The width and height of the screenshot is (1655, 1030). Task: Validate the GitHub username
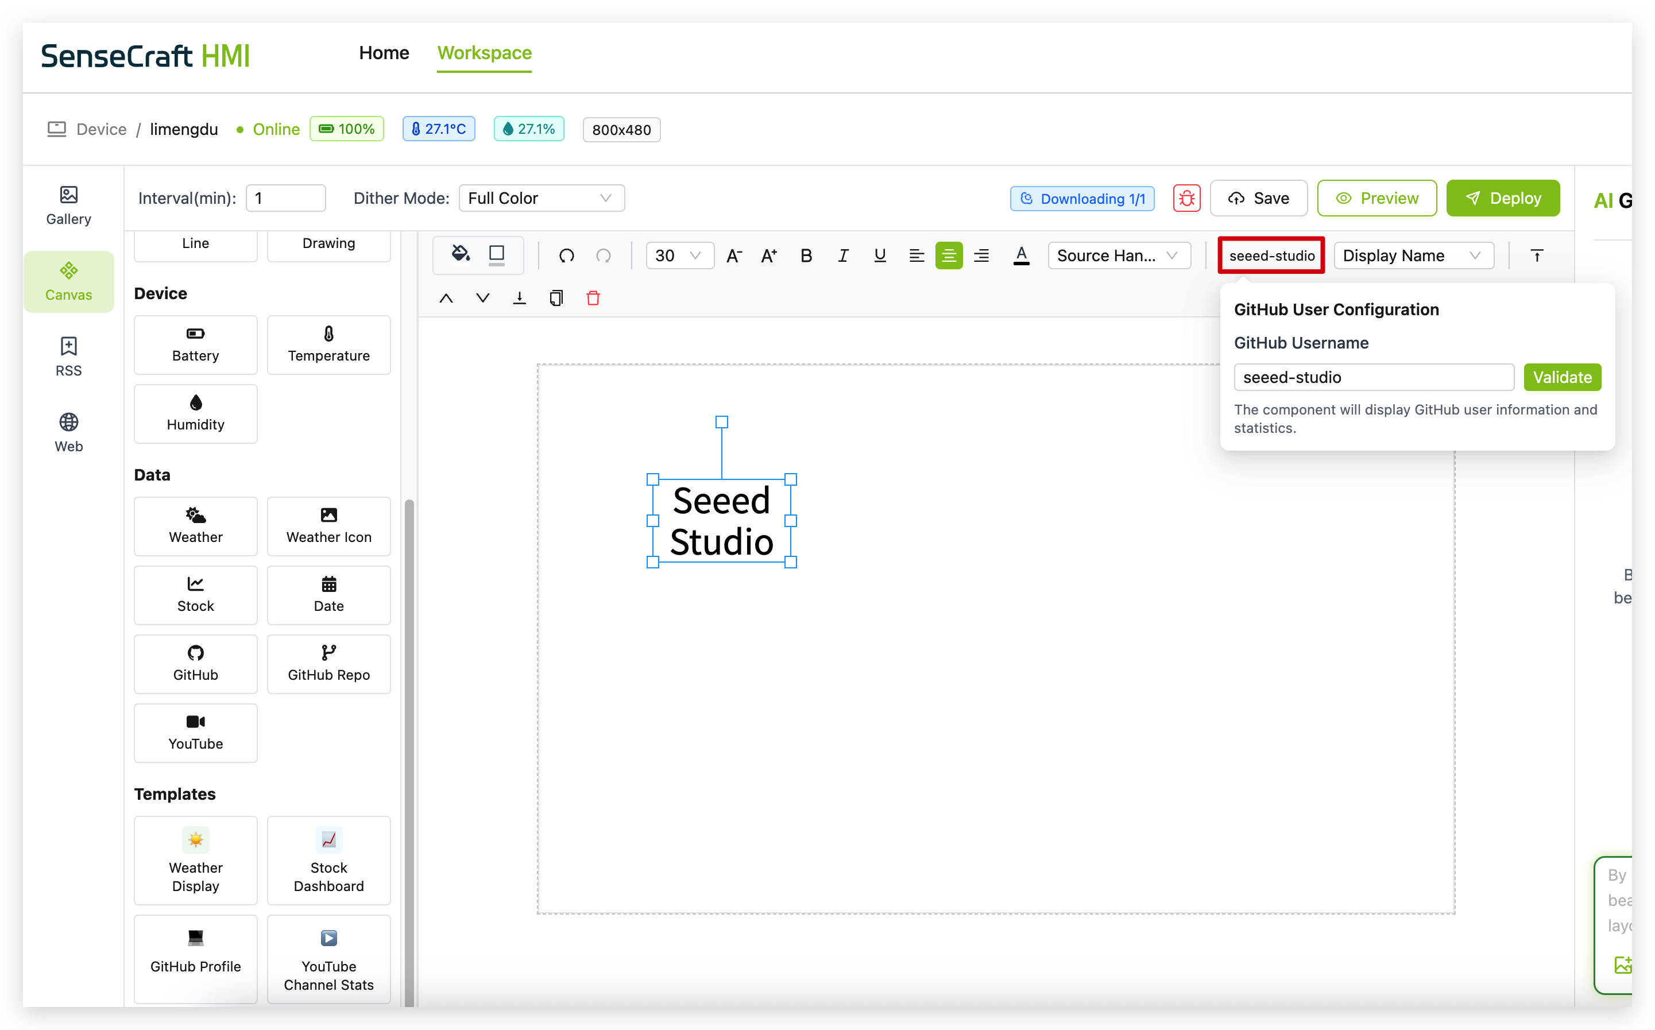pos(1561,377)
